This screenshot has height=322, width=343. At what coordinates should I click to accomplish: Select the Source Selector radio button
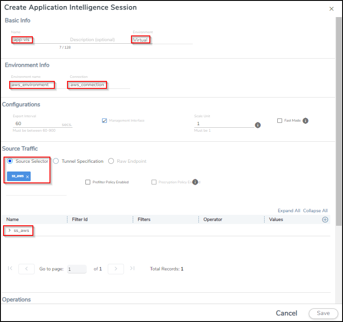coord(10,161)
